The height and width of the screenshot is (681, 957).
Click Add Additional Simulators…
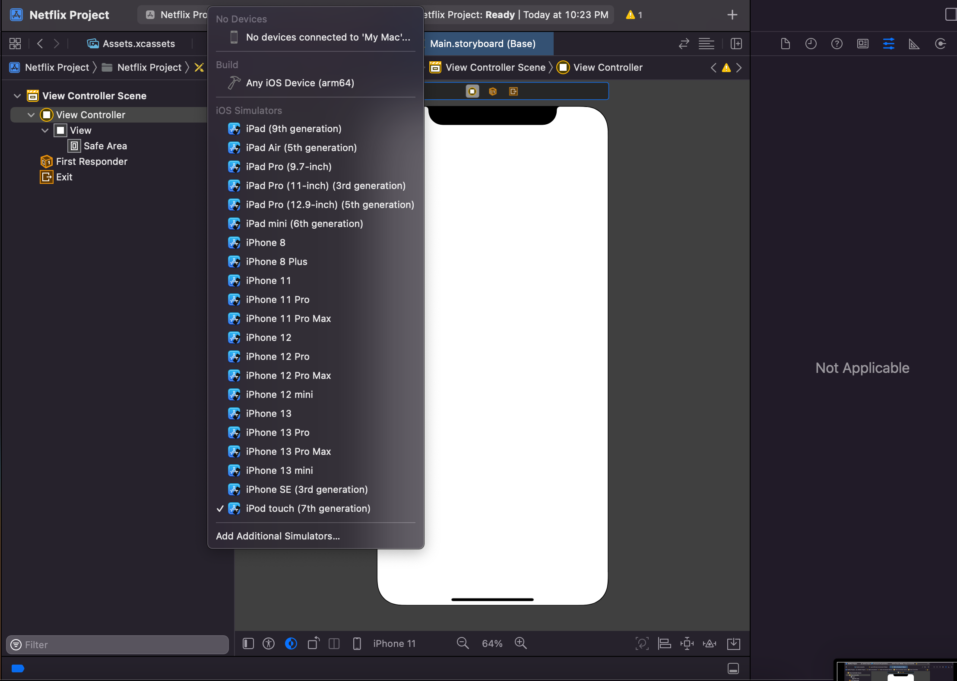click(278, 536)
